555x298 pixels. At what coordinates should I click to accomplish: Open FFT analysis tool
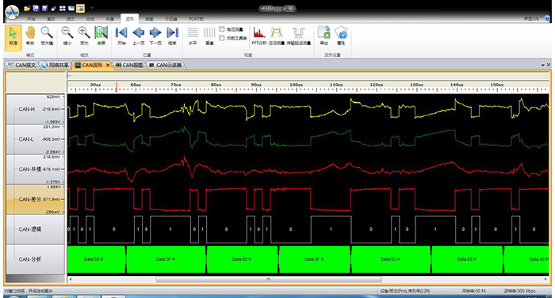(259, 36)
